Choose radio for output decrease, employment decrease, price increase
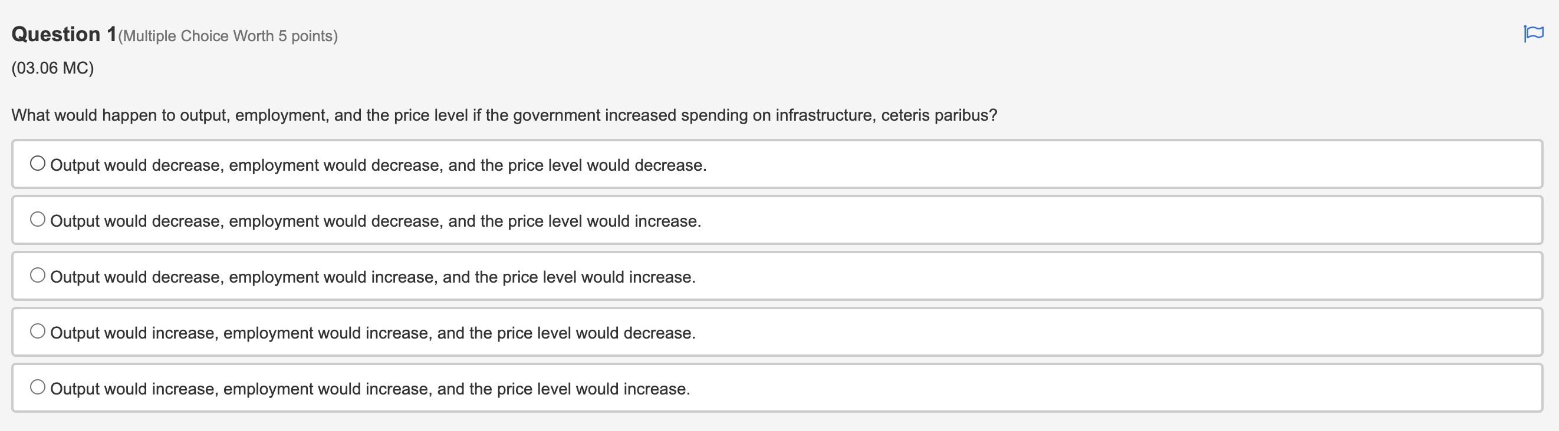The height and width of the screenshot is (431, 1559). pyautogui.click(x=38, y=219)
